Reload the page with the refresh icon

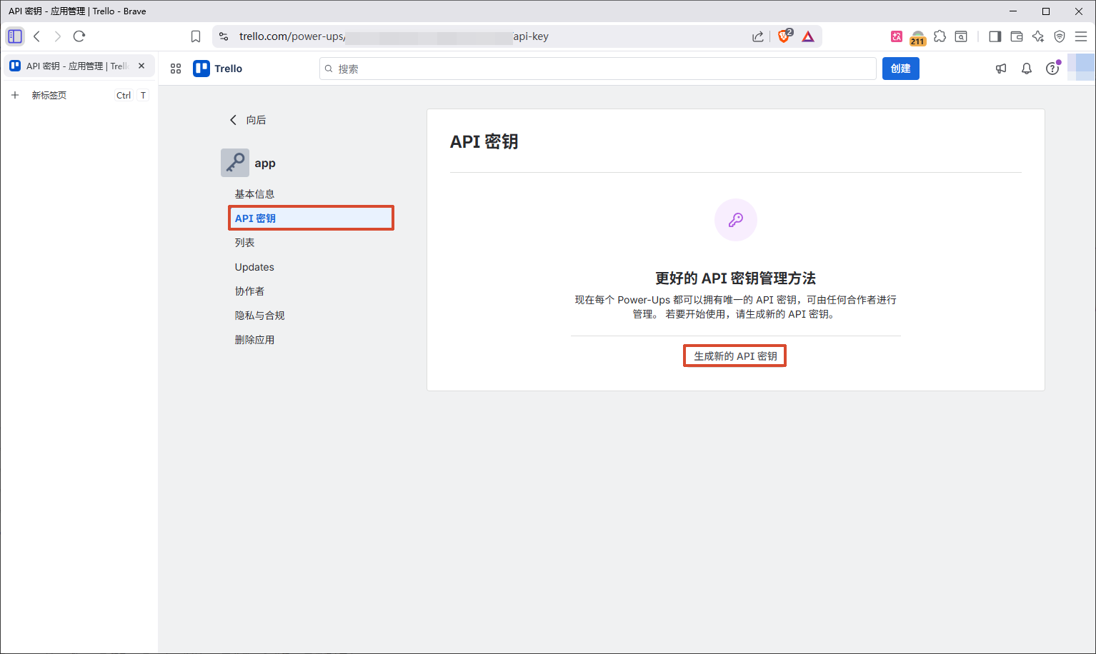(x=79, y=36)
